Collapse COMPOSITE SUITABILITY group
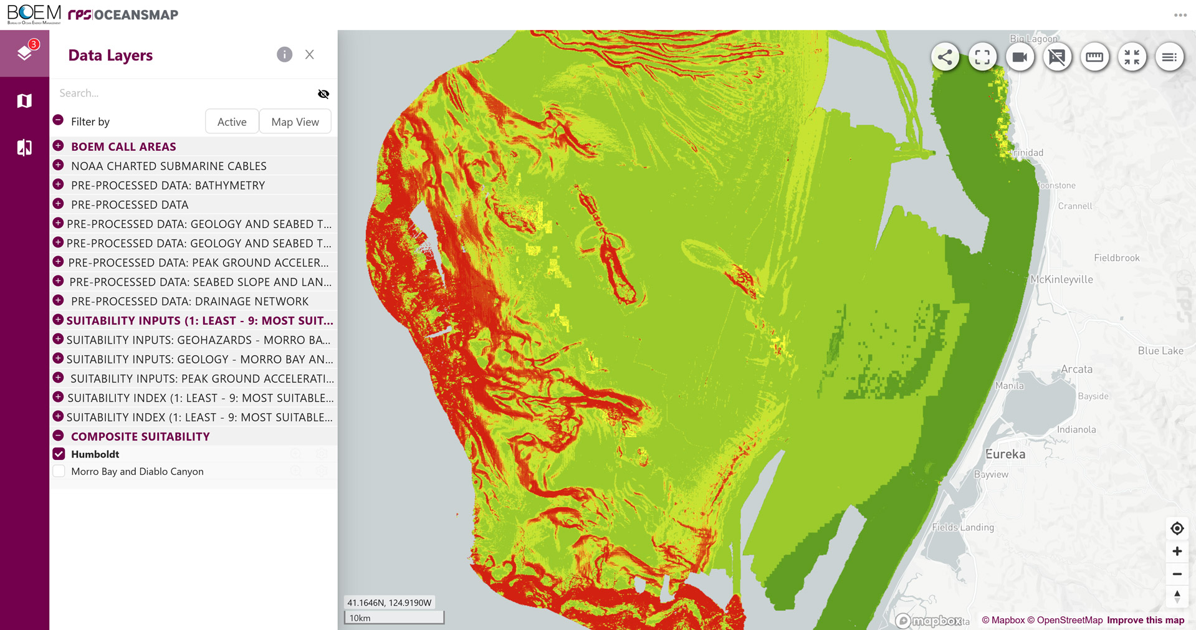The image size is (1196, 630). tap(59, 436)
